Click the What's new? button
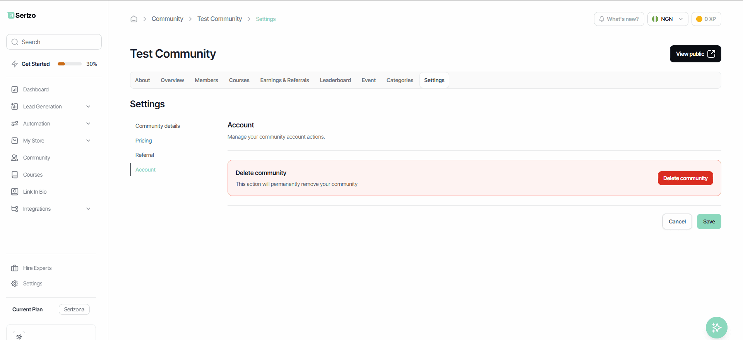The height and width of the screenshot is (340, 743). click(x=619, y=19)
